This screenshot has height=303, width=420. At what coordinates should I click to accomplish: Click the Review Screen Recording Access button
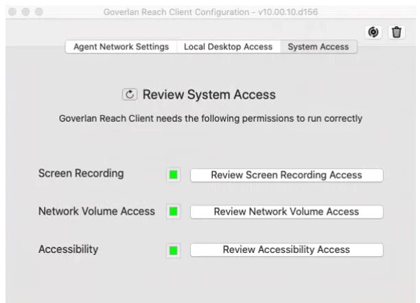[x=287, y=175]
